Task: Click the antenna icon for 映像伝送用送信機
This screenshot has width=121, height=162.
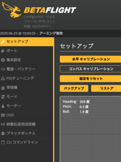Action: 3,124
